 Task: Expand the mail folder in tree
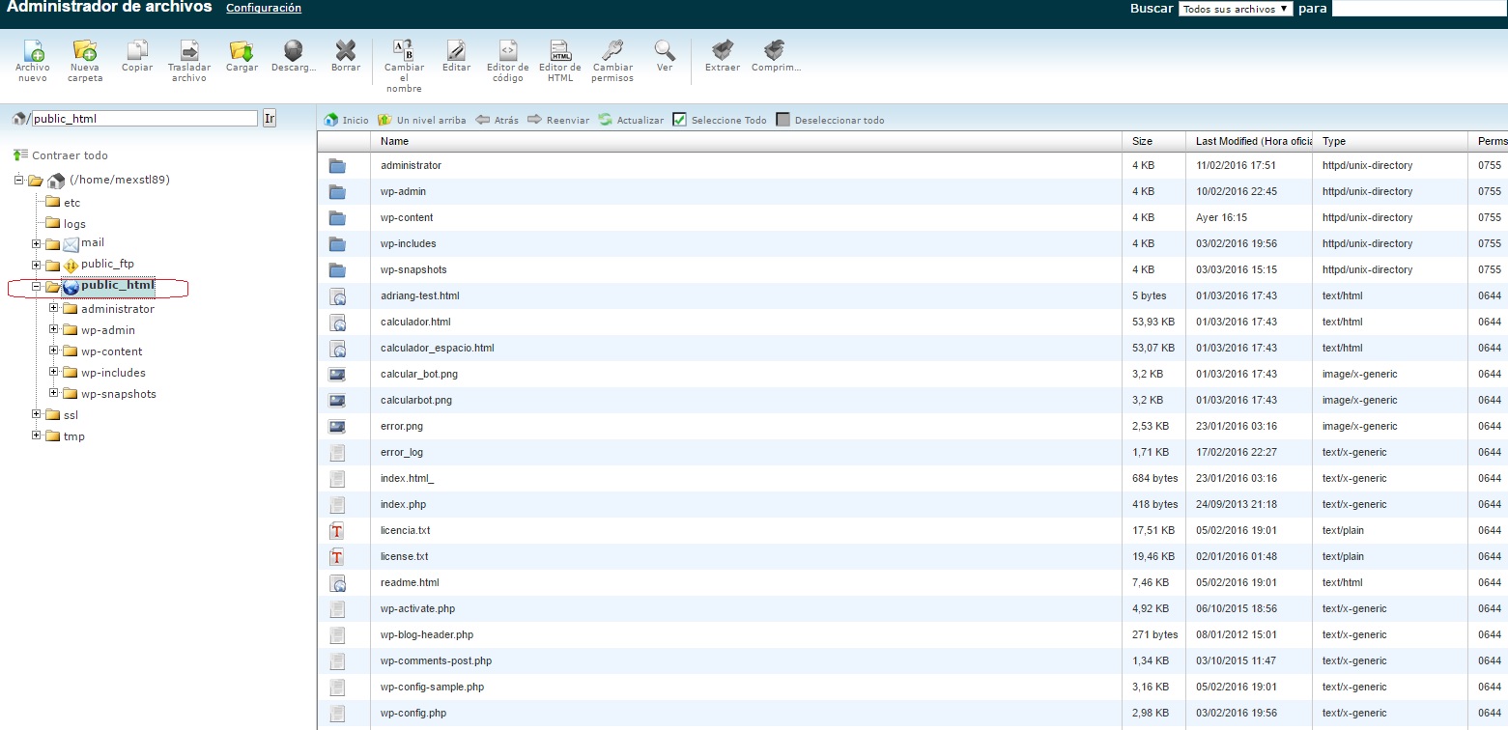[37, 243]
